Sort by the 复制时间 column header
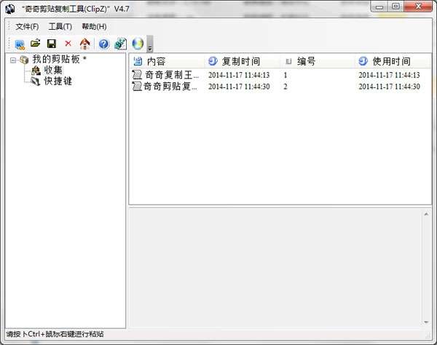 (242, 61)
